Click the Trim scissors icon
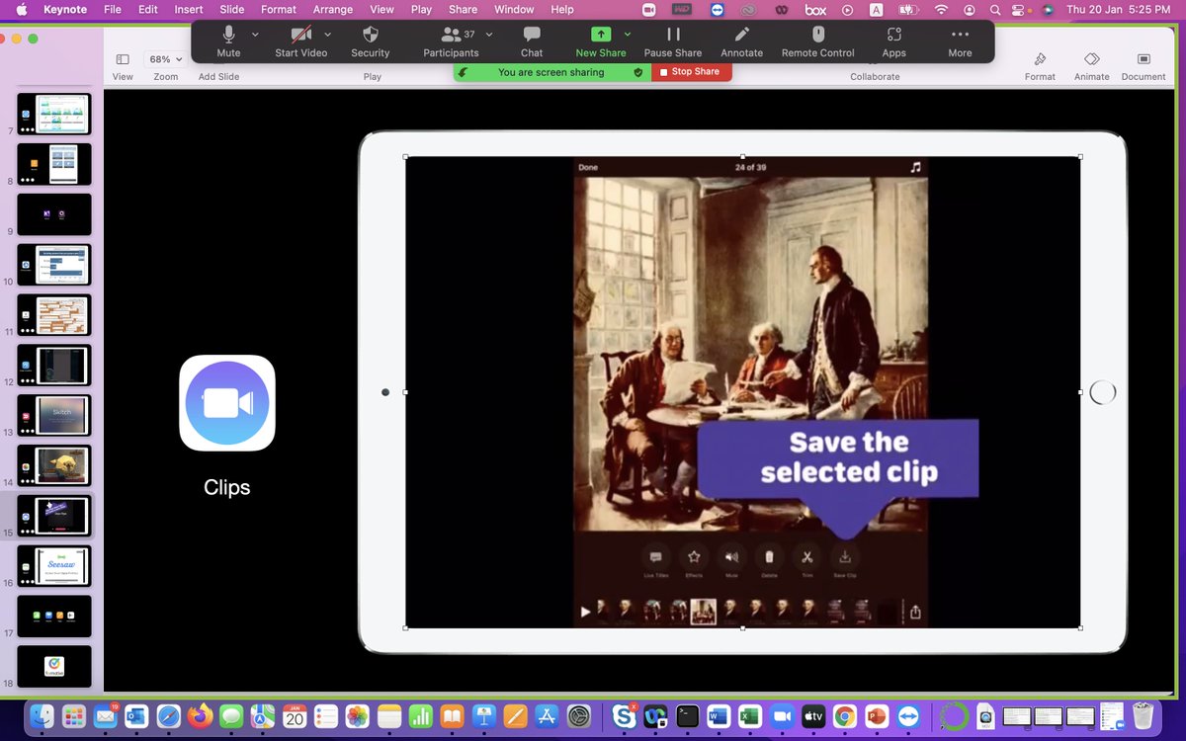This screenshot has width=1186, height=741. click(806, 557)
